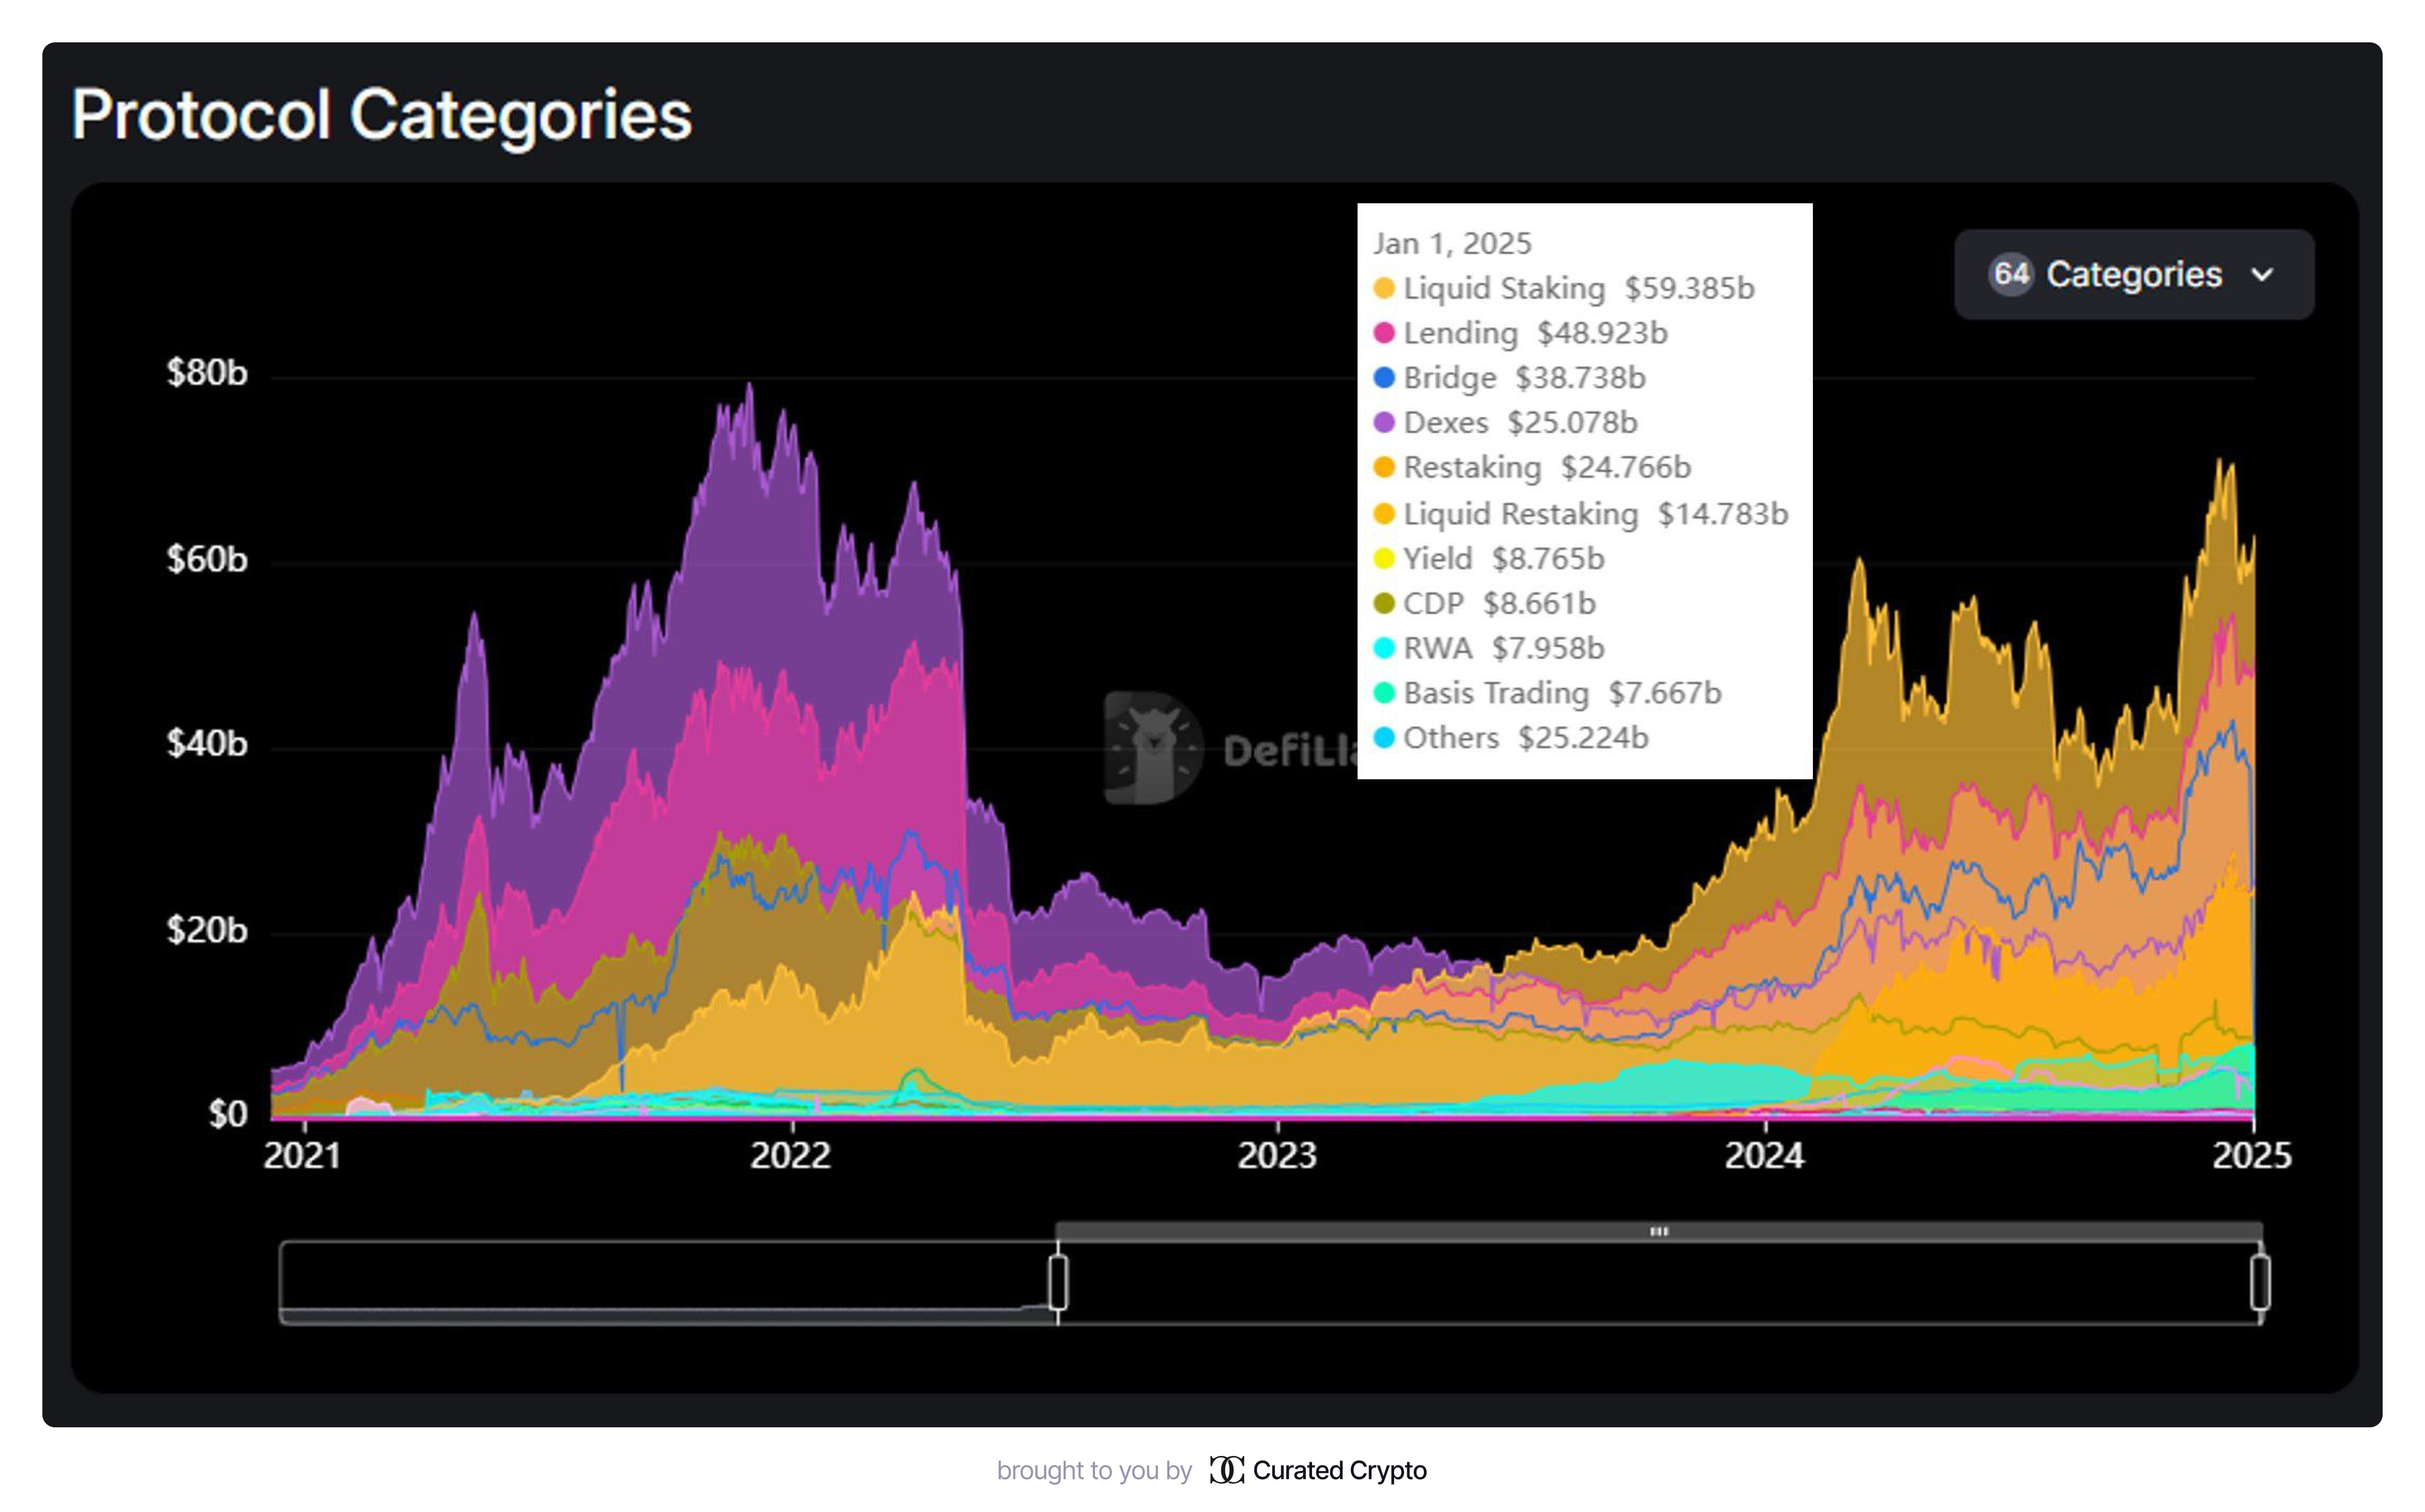The height and width of the screenshot is (1512, 2425).
Task: Click the chevron arrow beside Categories
Action: click(2261, 275)
